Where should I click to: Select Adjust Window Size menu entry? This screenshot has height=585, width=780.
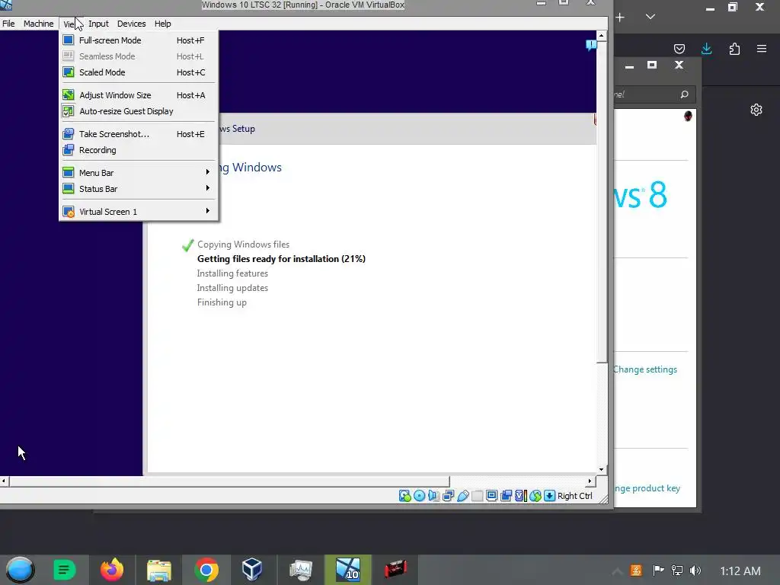coord(139,95)
